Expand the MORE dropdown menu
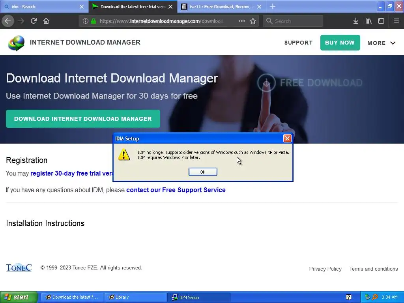 pyautogui.click(x=382, y=43)
